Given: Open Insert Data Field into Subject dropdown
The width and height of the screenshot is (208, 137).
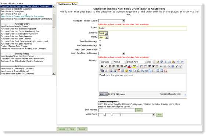Looking at the screenshot, I should [112, 21].
